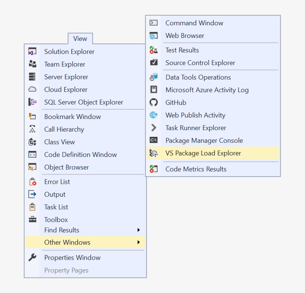Viewport: 305px width, 293px height.
Task: Open Source Control Explorer
Action: point(200,63)
